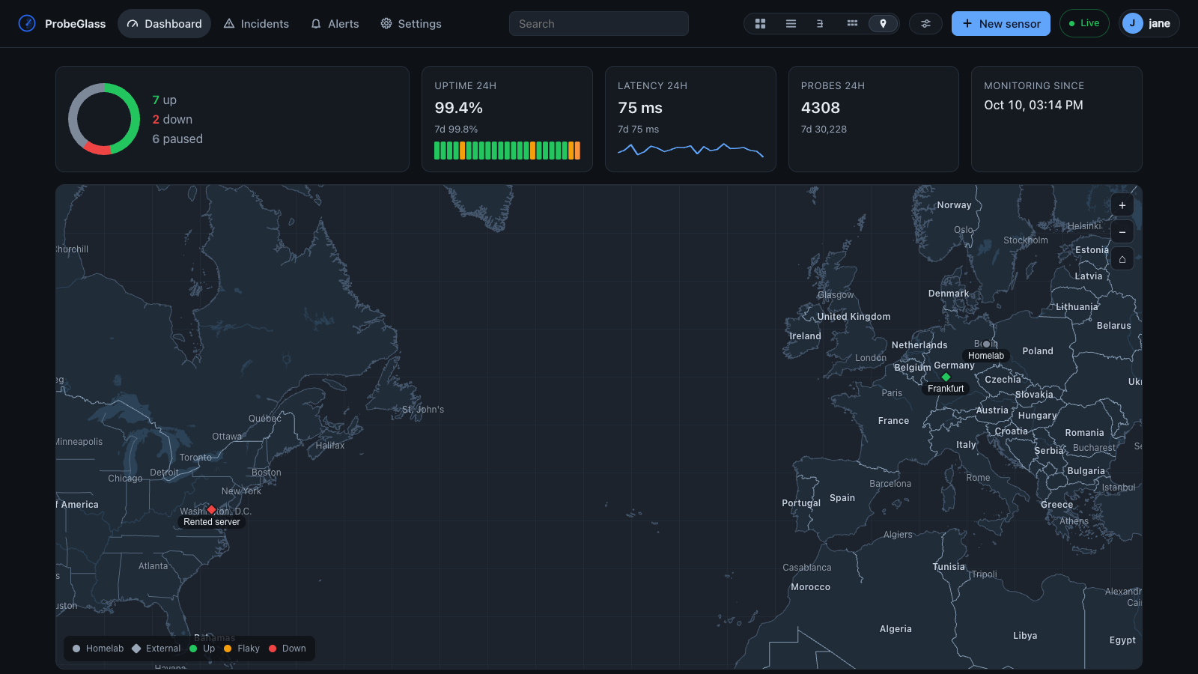Click jane's avatar circle

1132,23
